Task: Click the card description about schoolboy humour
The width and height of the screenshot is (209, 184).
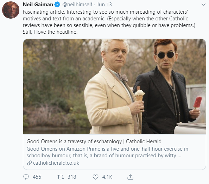Action: point(107,152)
